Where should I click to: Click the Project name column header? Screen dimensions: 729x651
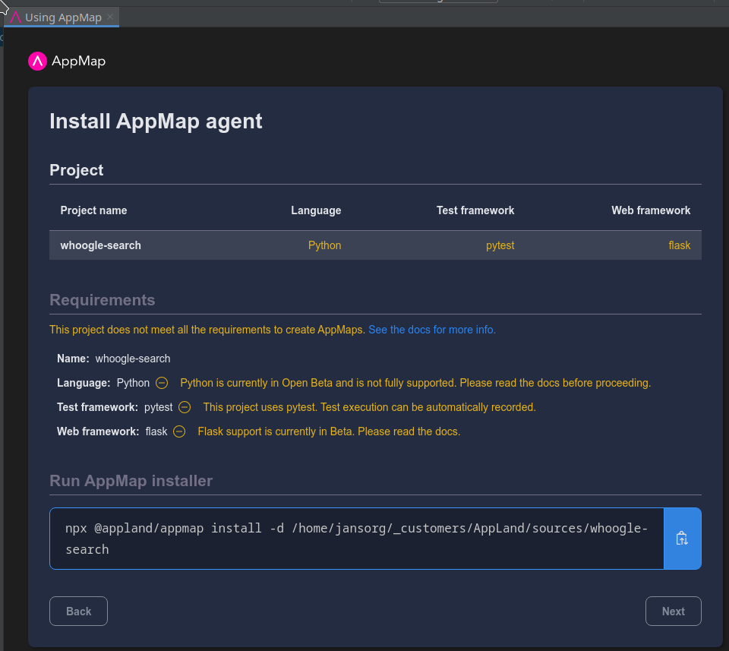93,210
